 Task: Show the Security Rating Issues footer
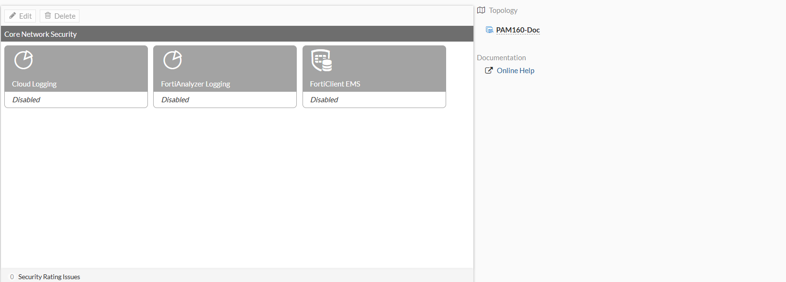[49, 277]
